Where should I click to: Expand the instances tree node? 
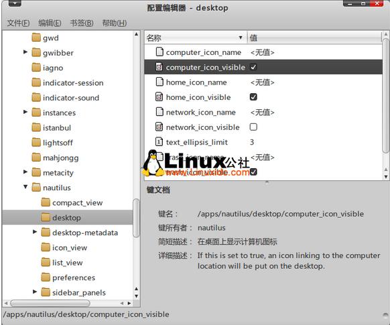(25, 112)
